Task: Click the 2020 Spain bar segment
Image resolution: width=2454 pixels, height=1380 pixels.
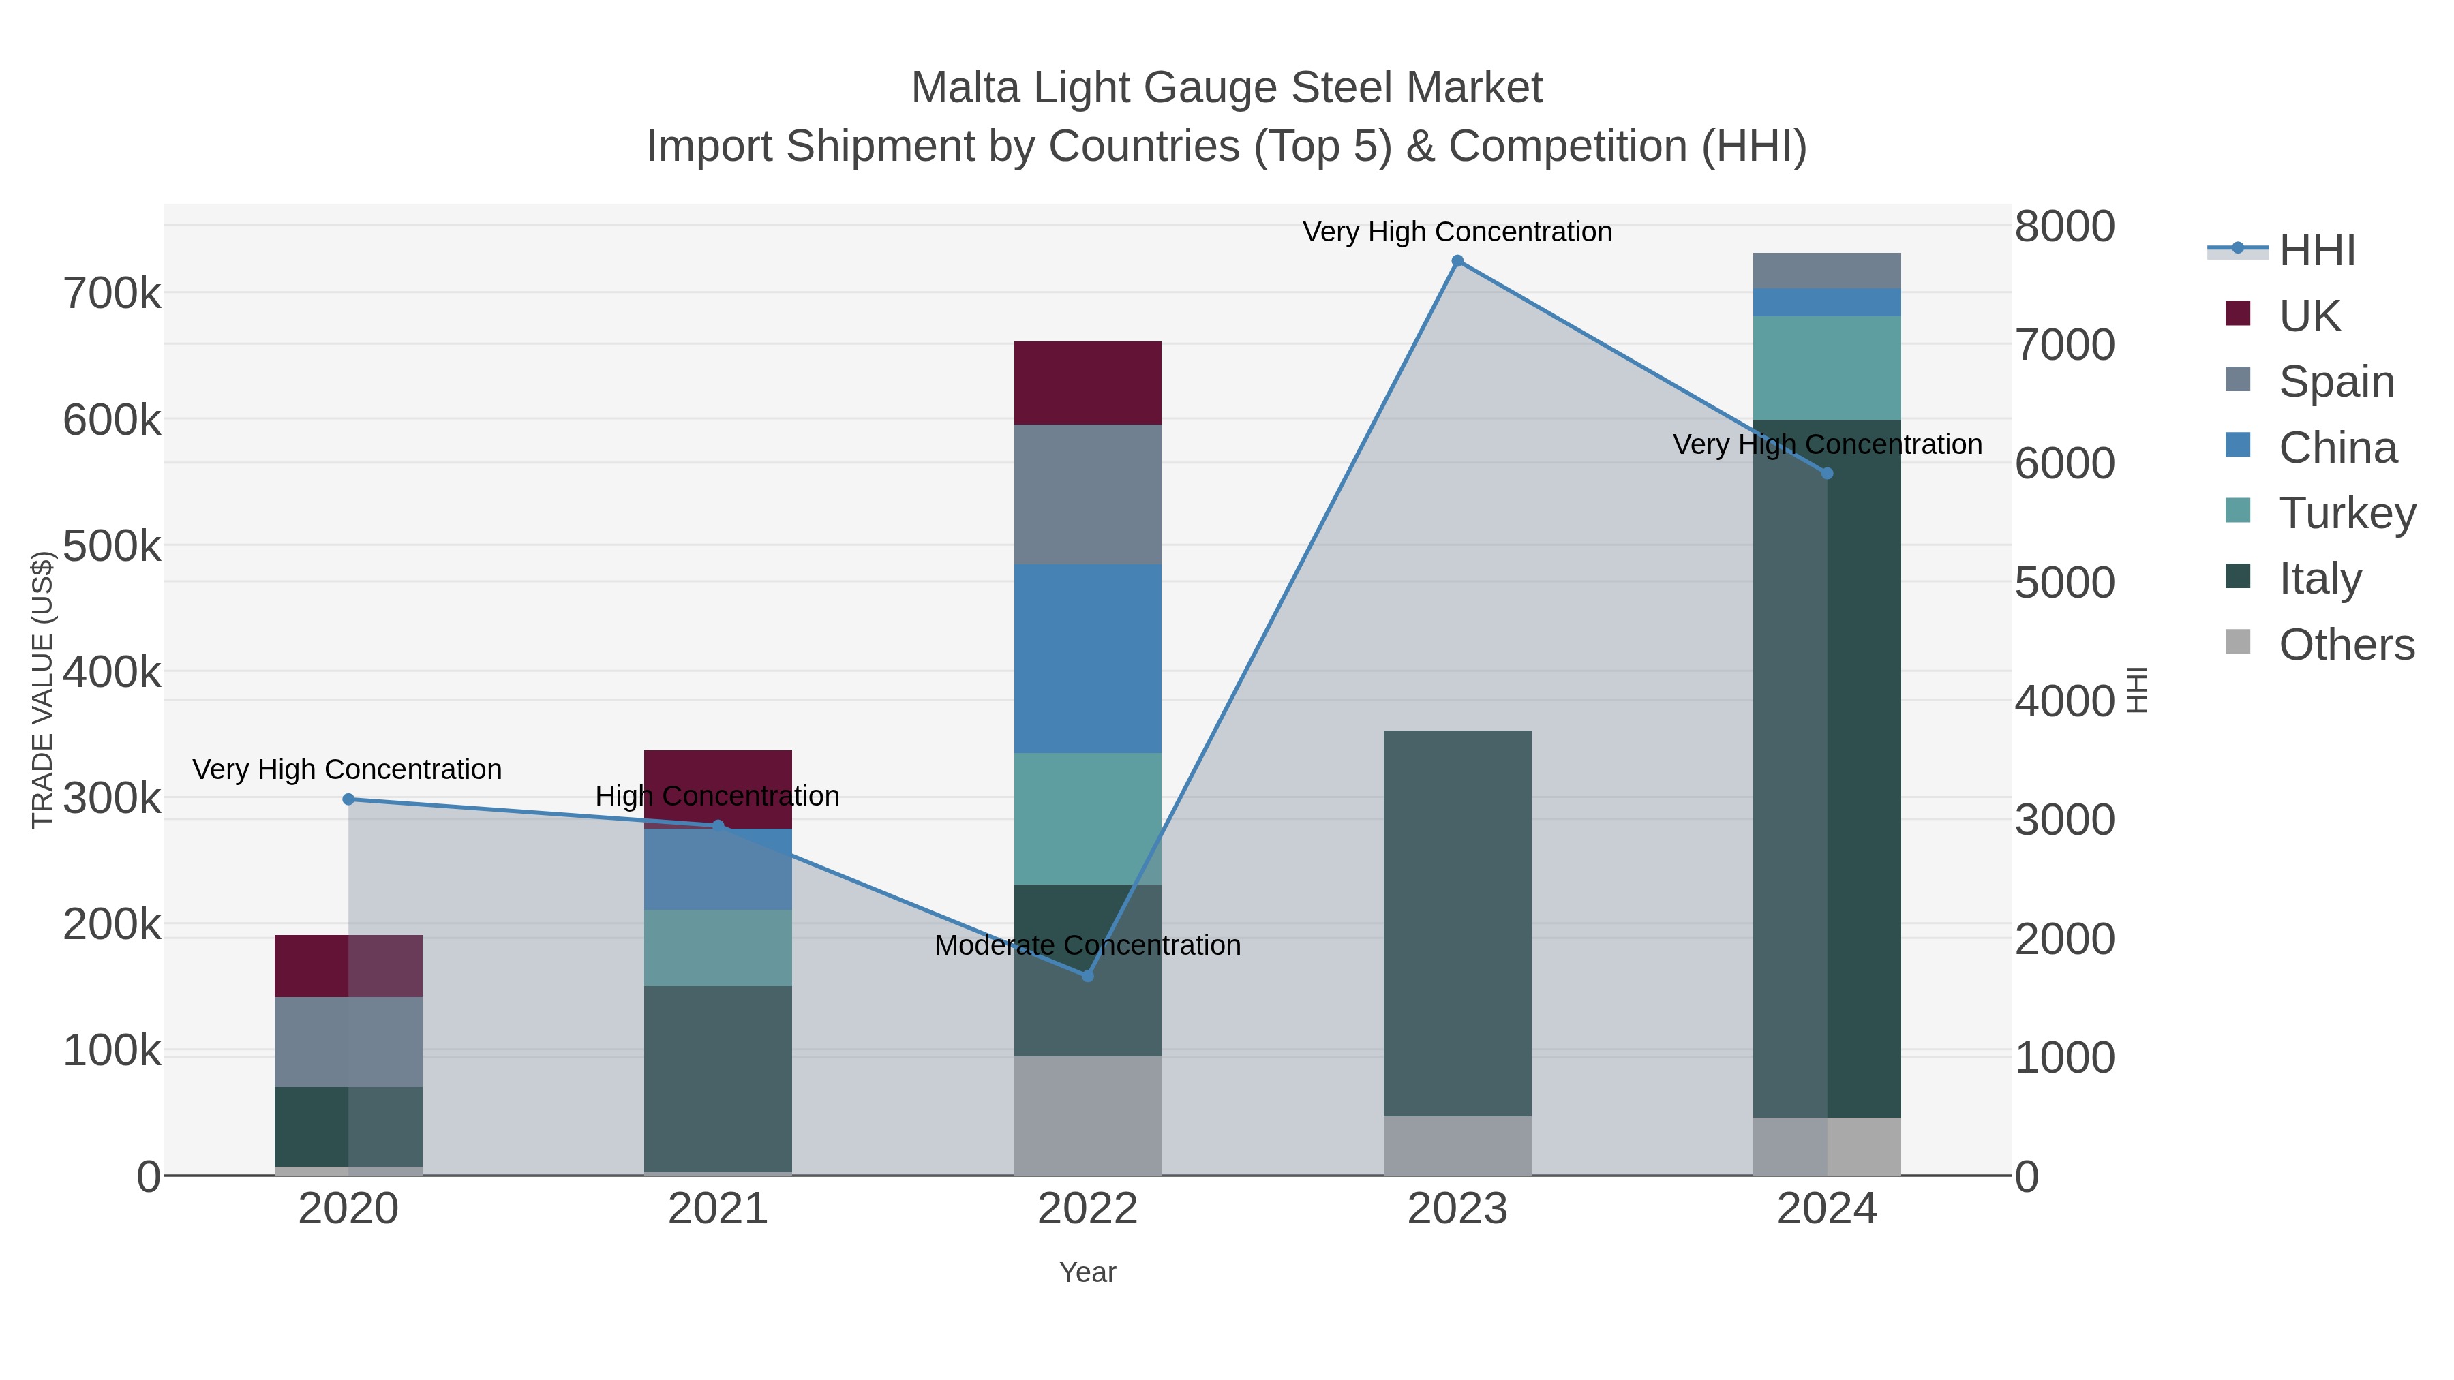Action: [x=348, y=1042]
